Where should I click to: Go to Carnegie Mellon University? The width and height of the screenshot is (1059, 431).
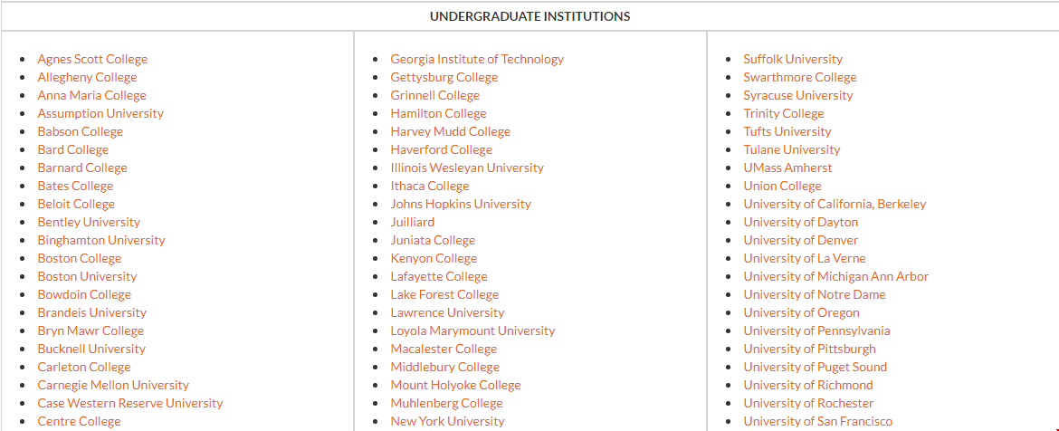click(113, 385)
